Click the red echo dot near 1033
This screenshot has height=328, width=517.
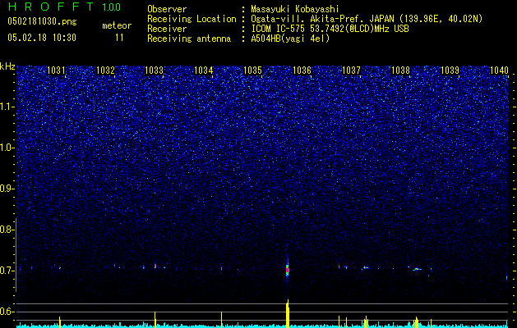coord(155,266)
